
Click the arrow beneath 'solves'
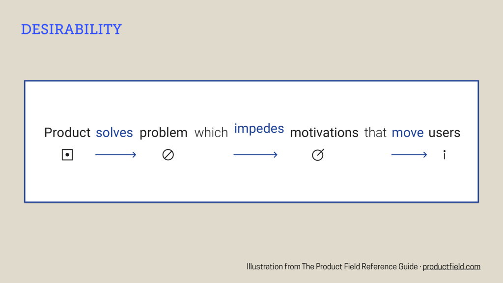tap(115, 155)
